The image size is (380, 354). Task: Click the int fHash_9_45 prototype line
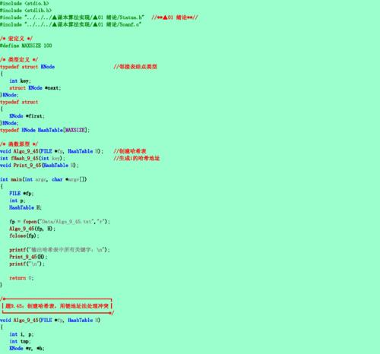[33, 158]
